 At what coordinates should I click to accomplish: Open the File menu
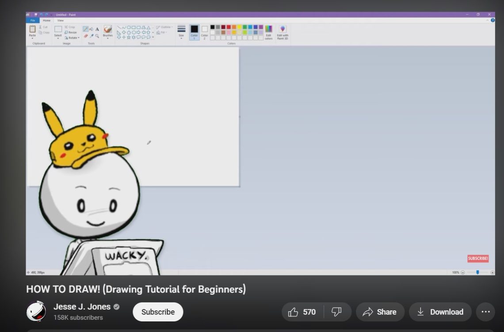click(33, 20)
